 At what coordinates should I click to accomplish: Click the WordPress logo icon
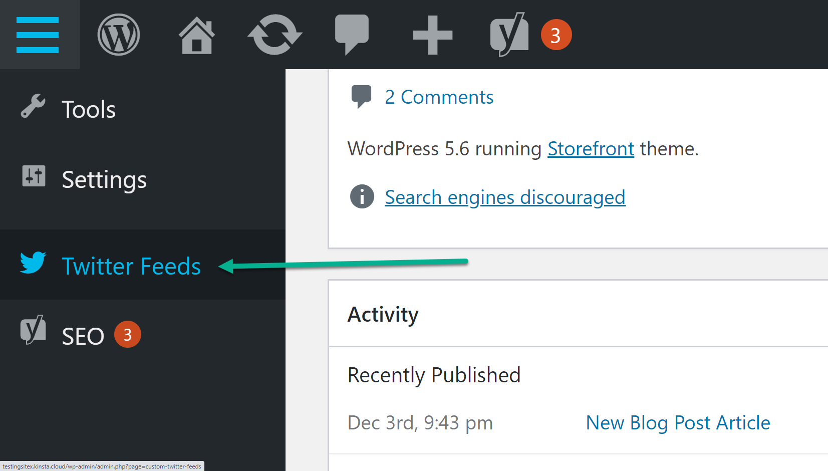[118, 35]
